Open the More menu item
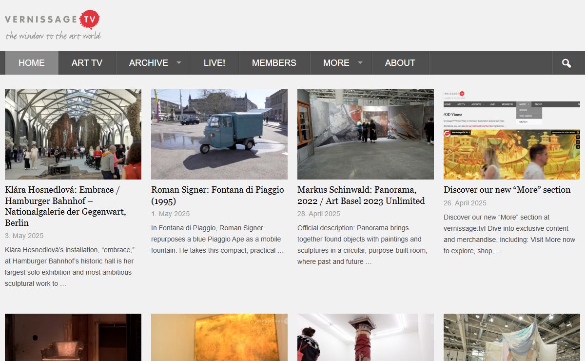 336,63
